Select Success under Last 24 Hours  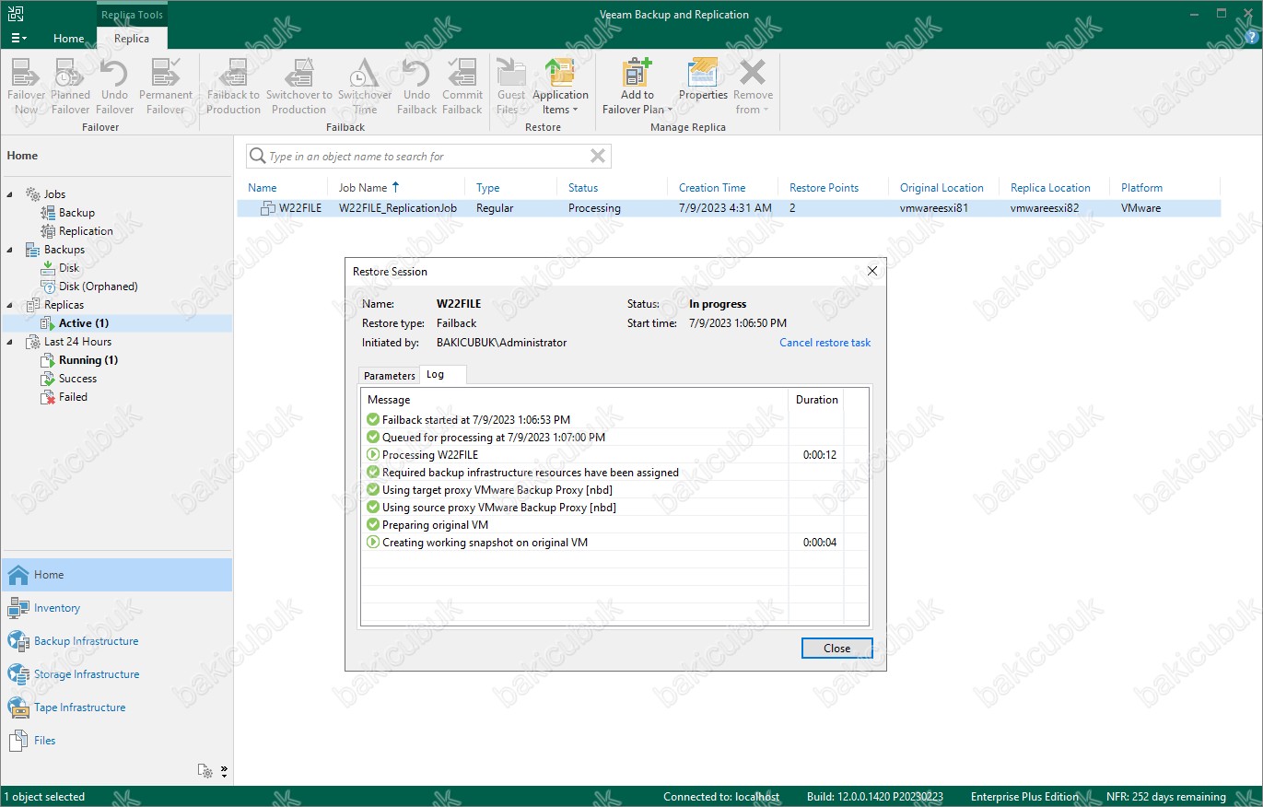(x=77, y=379)
